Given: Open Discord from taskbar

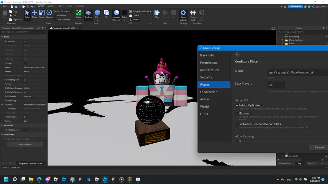Looking at the screenshot, I should click(x=47, y=179).
